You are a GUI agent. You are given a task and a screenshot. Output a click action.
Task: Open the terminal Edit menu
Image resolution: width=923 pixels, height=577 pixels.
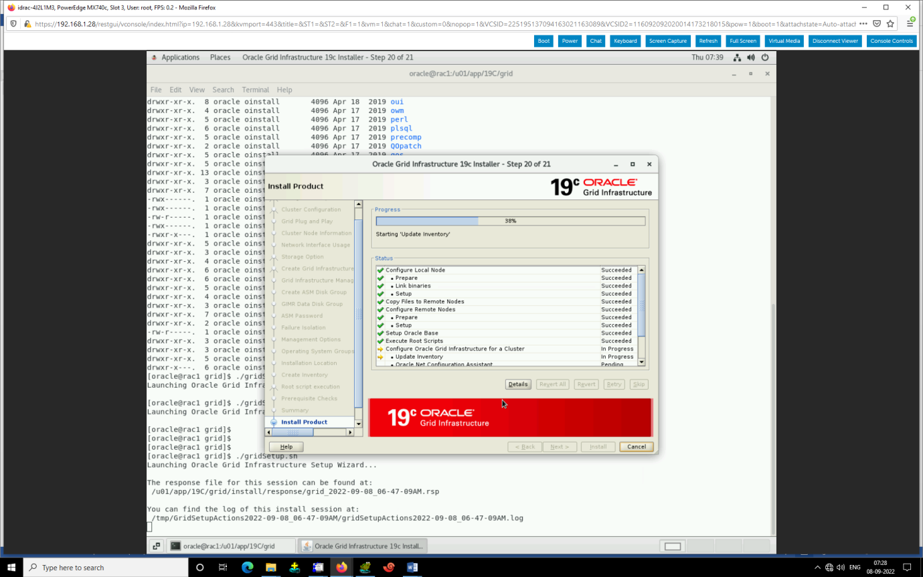(x=175, y=90)
